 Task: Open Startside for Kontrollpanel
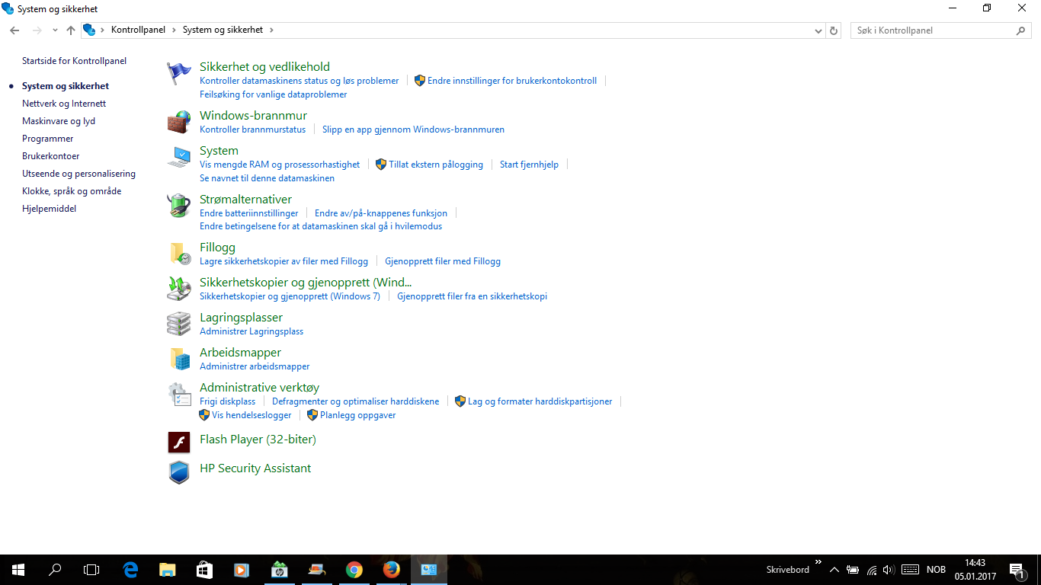[x=74, y=61]
